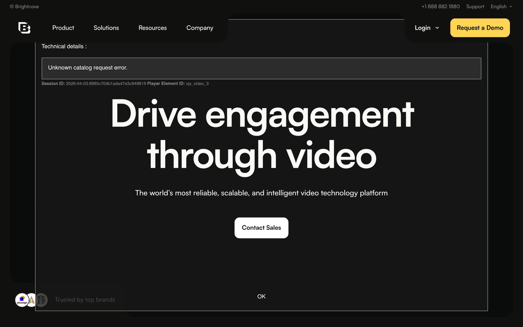Click the DocuSign brand logo
The height and width of the screenshot is (327, 523).
[22, 300]
